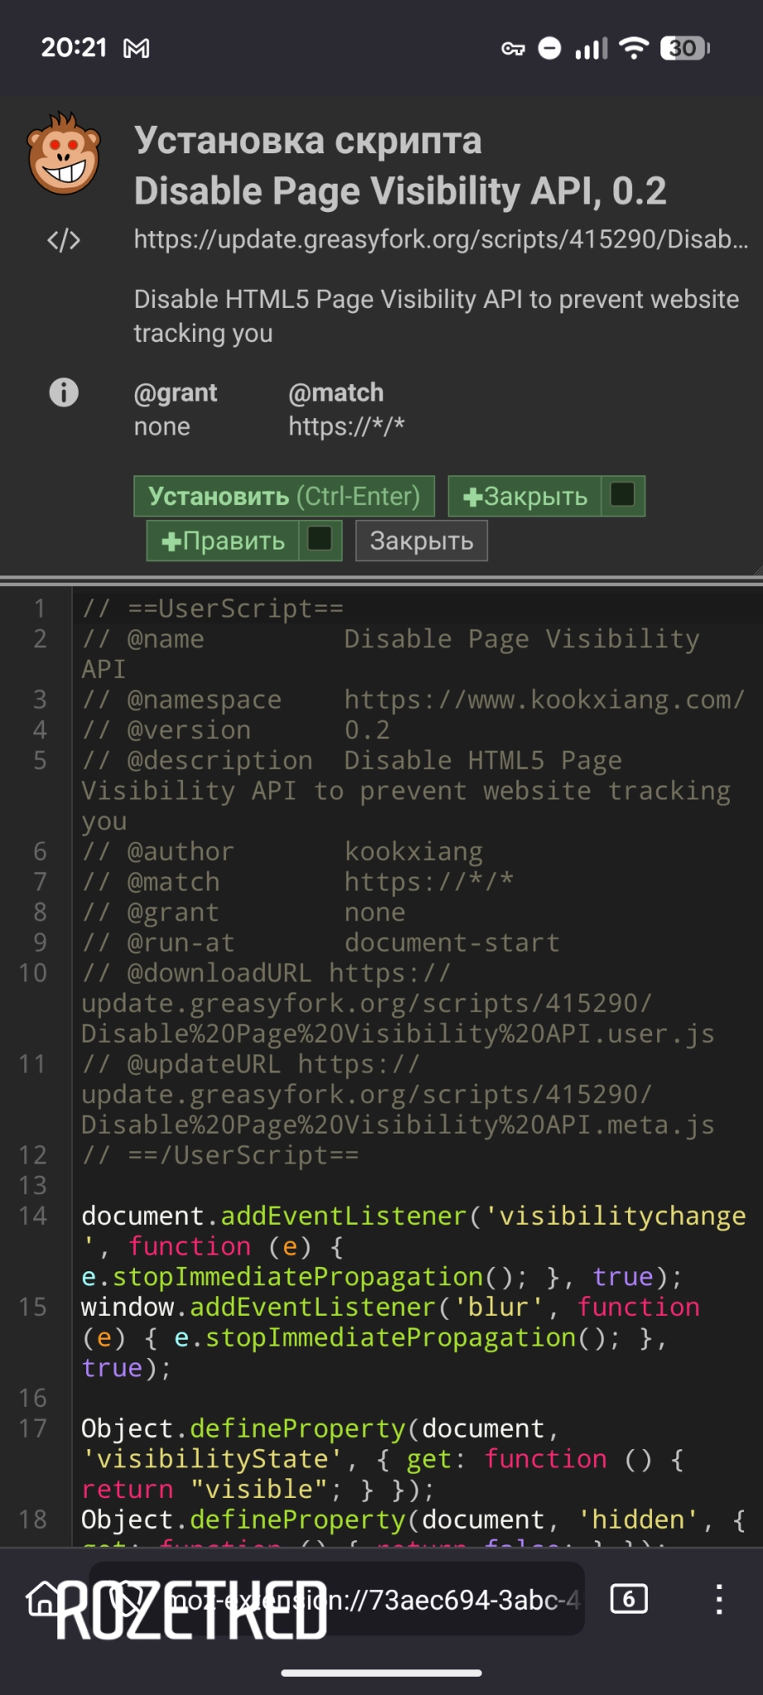This screenshot has height=1695, width=763.
Task: Tap the VPN key icon in status bar
Action: (x=512, y=49)
